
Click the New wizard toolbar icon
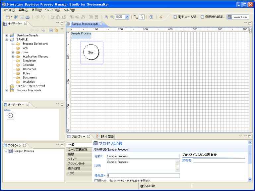[x=8, y=17]
